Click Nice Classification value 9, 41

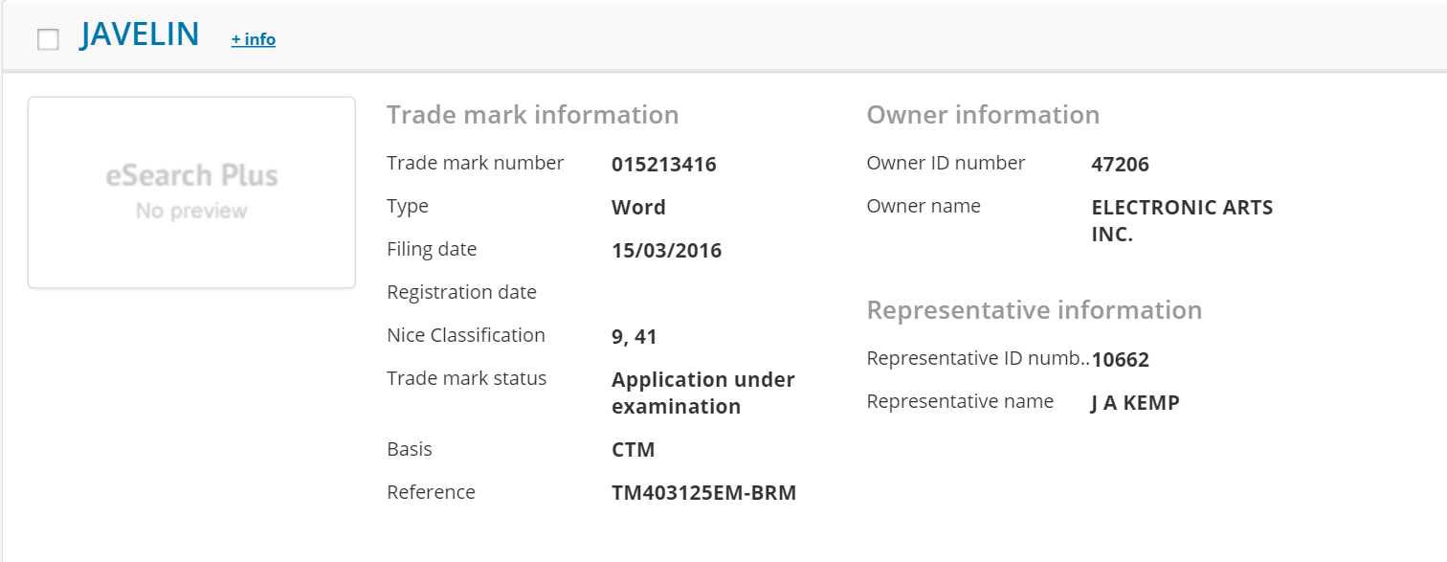(634, 337)
